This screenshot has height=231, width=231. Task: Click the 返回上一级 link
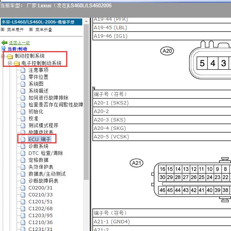pos(19,43)
